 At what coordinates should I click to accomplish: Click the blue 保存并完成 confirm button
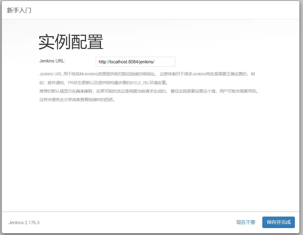point(278,222)
